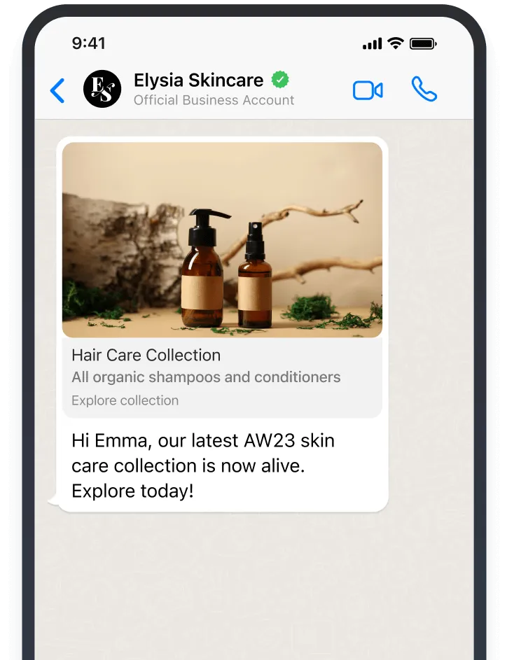Viewport: 507px width, 660px height.
Task: Check the cellular signal bars in the status bar
Action: point(373,43)
